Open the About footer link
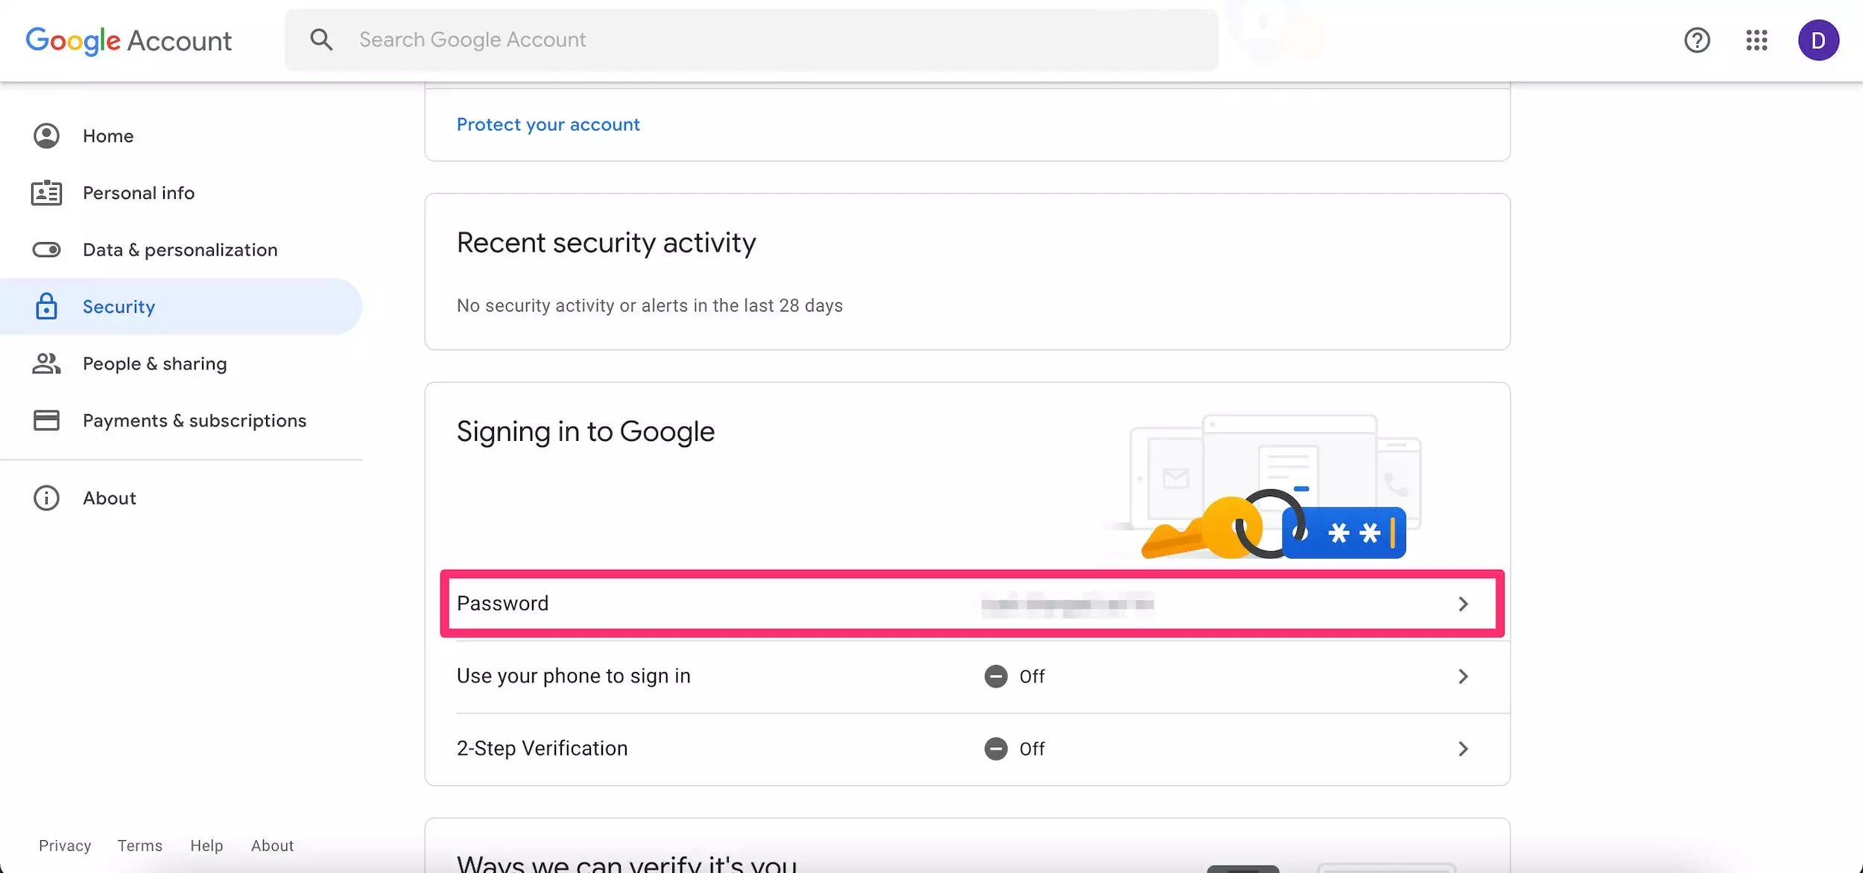Screen dimensions: 1863x873 tap(272, 845)
